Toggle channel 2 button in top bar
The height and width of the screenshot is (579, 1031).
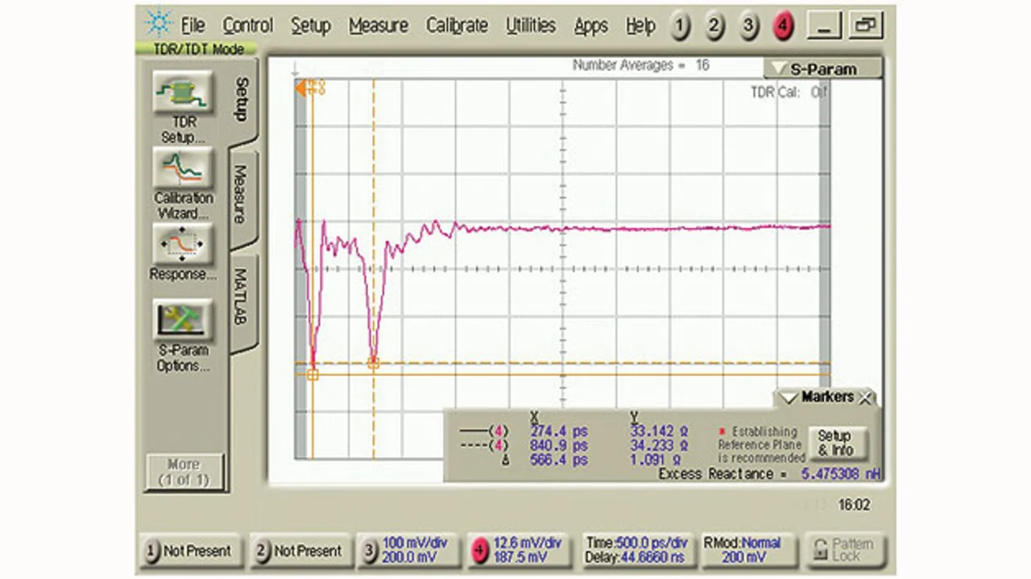tap(714, 27)
